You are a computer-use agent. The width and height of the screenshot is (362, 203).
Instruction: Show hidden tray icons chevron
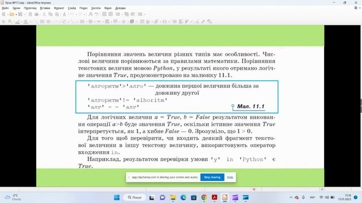pyautogui.click(x=291, y=197)
